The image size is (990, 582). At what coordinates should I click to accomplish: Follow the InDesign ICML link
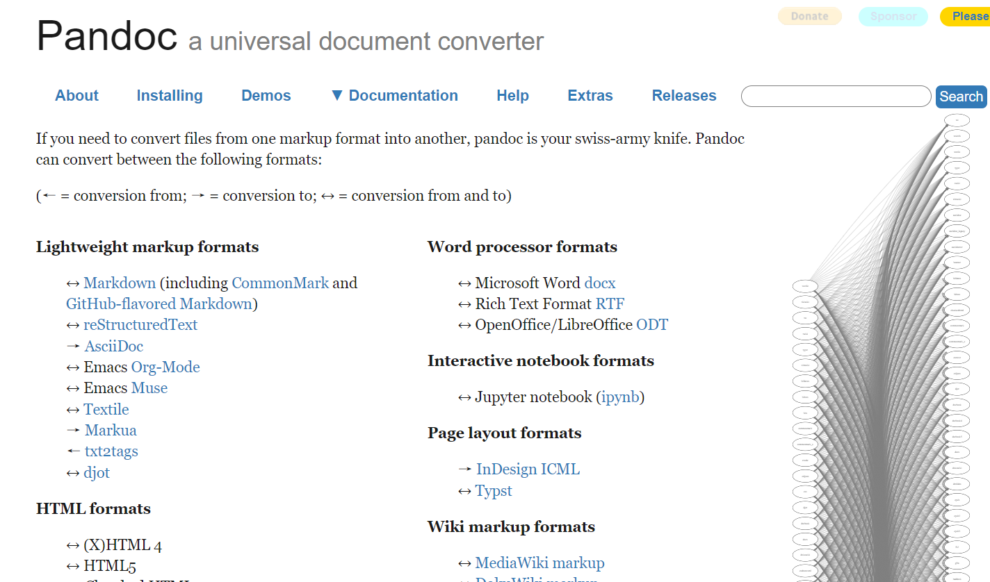tap(528, 469)
